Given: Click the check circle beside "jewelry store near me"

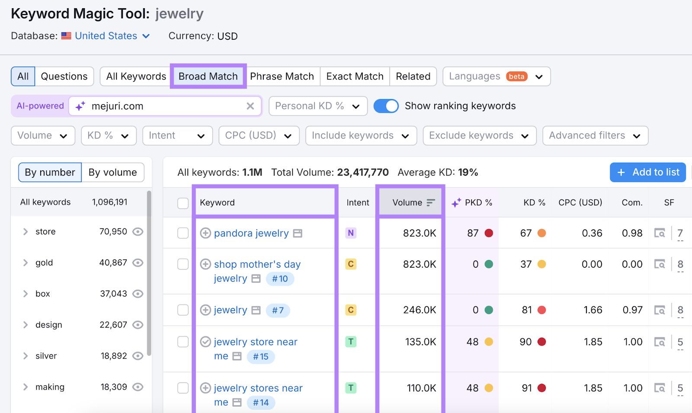Looking at the screenshot, I should pos(205,342).
